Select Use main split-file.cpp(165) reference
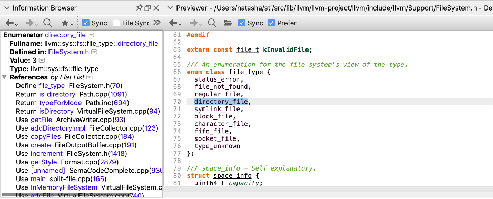Screen dimensions: 493x199 click(x=61, y=179)
